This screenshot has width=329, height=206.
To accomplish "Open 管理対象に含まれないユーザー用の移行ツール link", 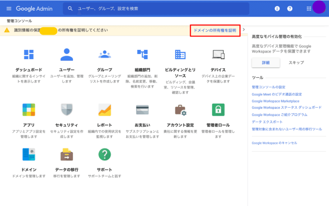I will (x=287, y=129).
